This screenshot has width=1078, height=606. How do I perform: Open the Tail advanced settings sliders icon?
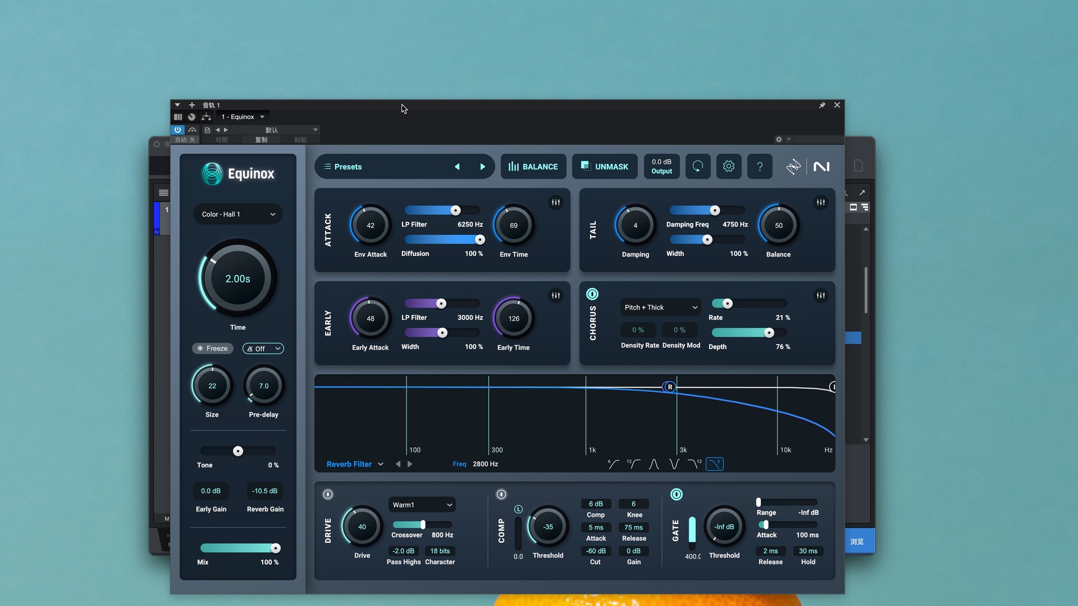click(821, 203)
